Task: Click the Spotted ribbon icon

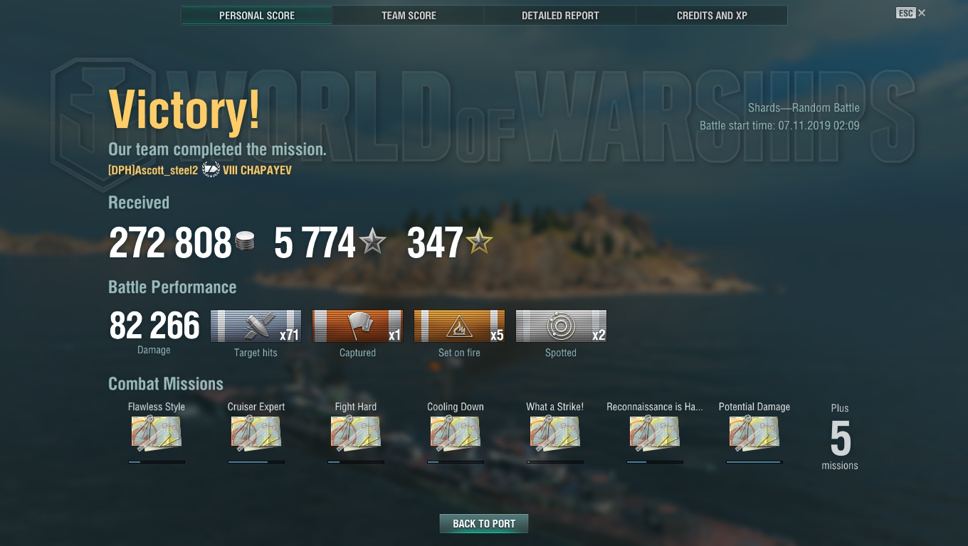Action: click(x=561, y=326)
